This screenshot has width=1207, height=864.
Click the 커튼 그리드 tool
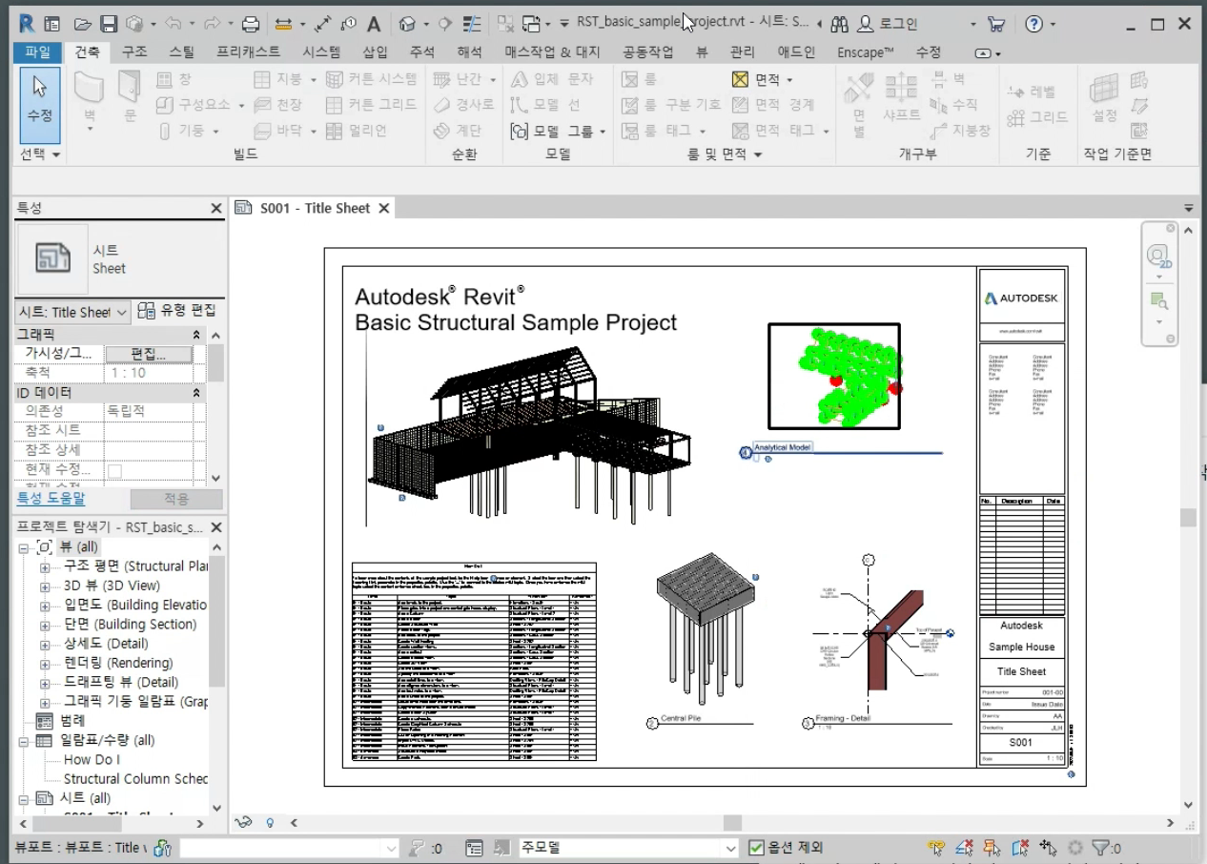371,105
